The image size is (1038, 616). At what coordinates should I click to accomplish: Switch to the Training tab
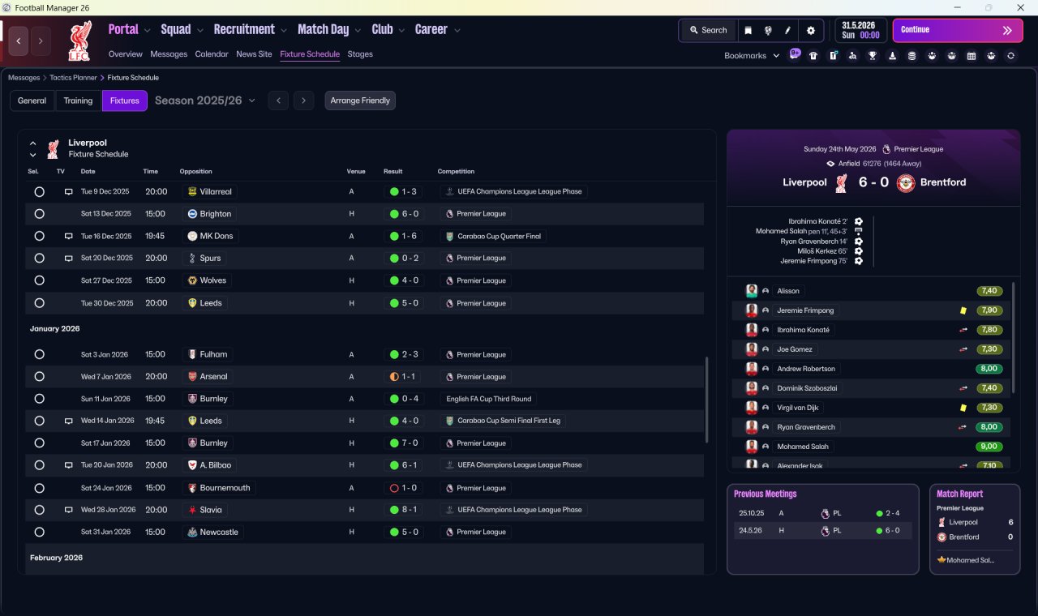(x=78, y=101)
